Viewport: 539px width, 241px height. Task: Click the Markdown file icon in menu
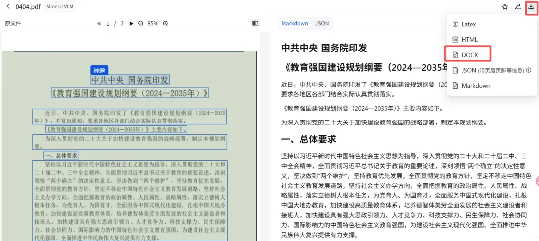pos(455,85)
